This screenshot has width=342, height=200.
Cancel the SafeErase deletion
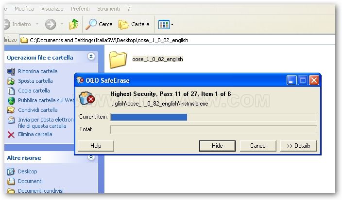pos(258,146)
